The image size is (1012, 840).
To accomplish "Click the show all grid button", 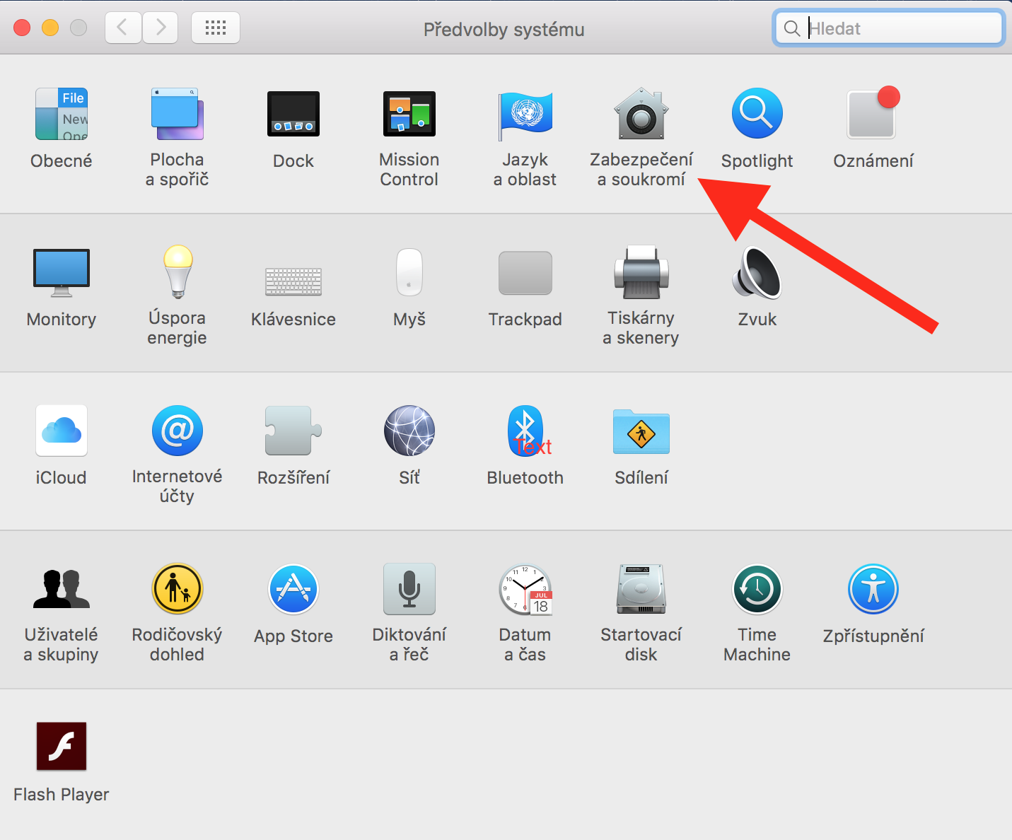I will click(216, 28).
